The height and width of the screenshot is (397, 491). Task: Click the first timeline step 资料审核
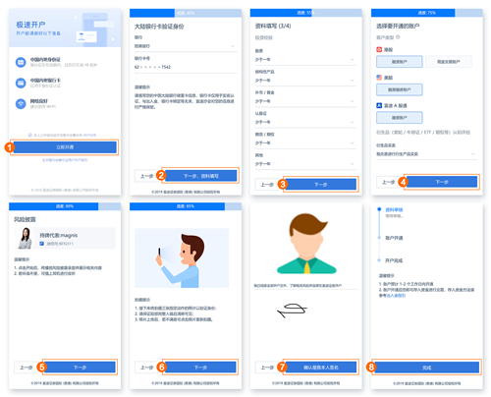click(x=394, y=209)
